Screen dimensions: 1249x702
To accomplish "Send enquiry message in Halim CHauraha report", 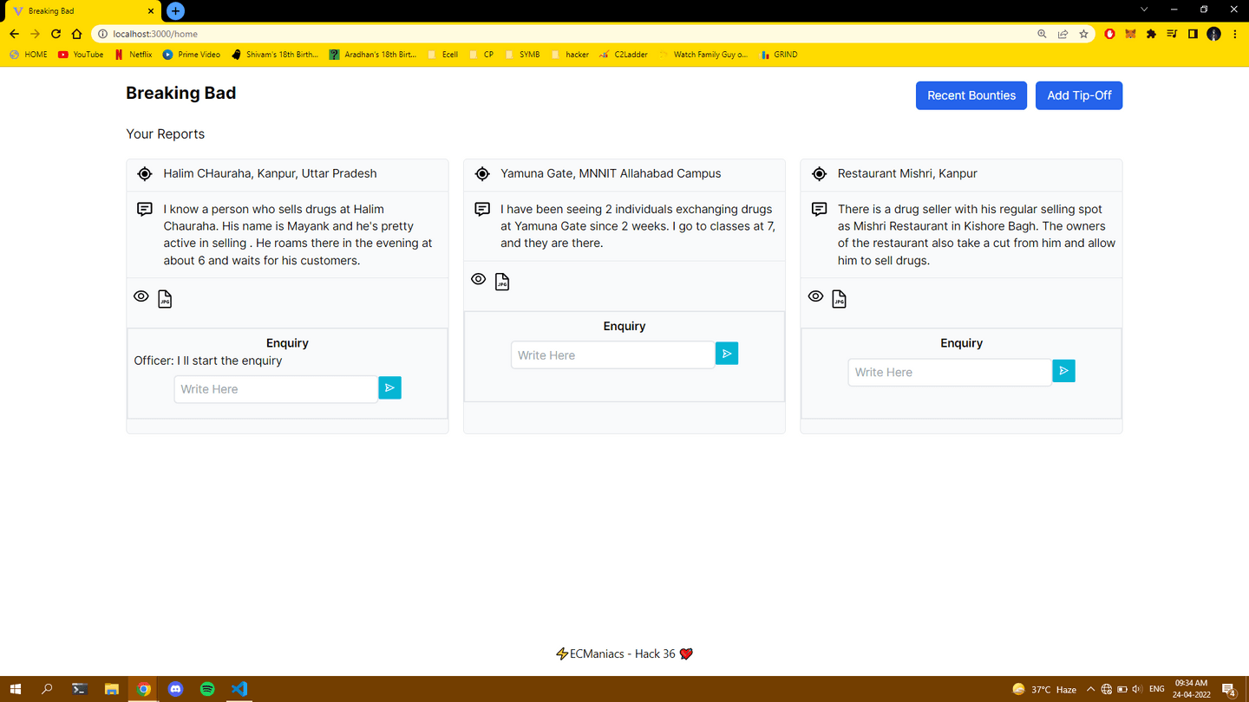I will 389,387.
